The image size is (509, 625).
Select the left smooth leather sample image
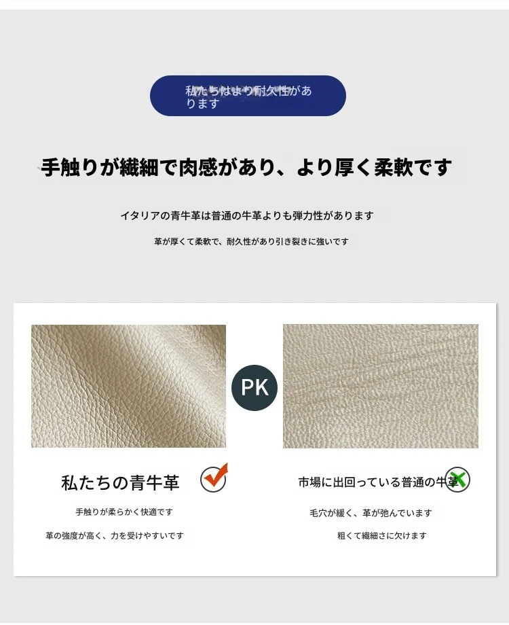129,386
